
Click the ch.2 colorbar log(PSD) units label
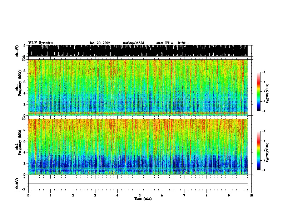coord(268,152)
